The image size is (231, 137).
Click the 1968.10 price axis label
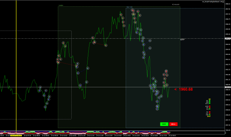[x=228, y=4]
